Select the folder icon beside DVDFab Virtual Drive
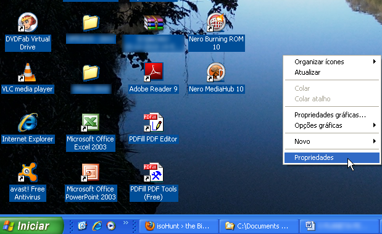Screen dimensions: 382x234 click(x=91, y=23)
